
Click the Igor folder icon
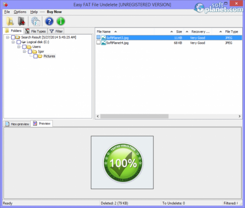(x=35, y=51)
